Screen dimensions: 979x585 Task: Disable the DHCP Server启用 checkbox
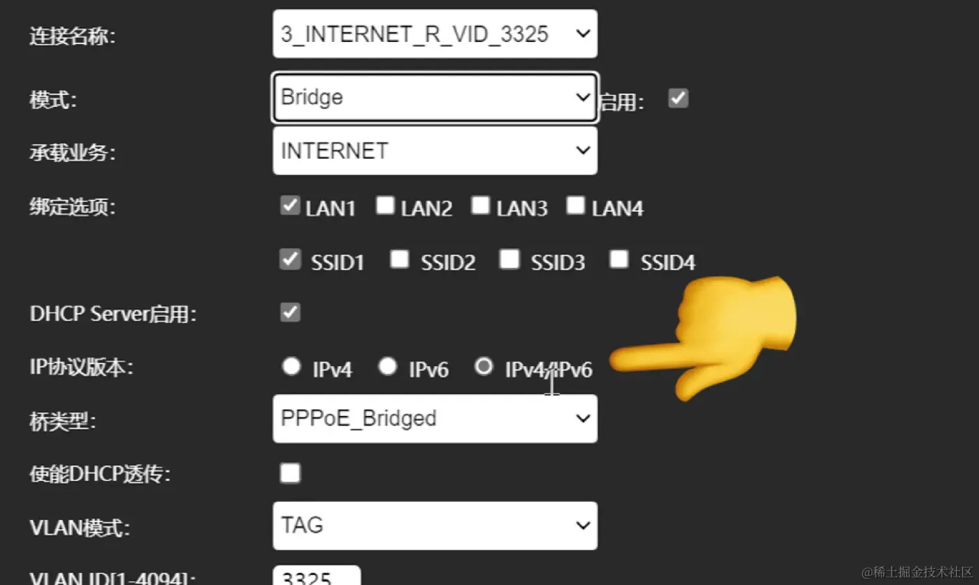click(290, 312)
